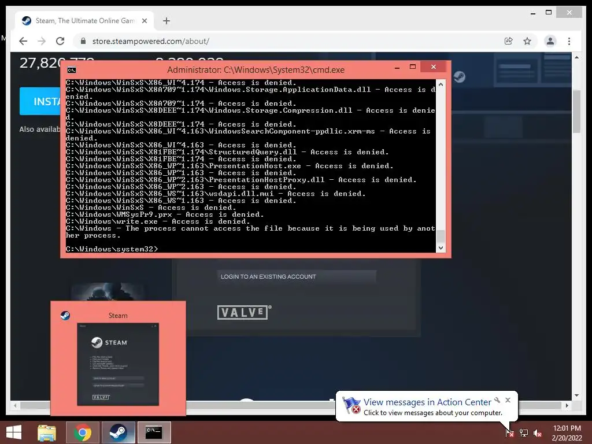Click muted volume tray icon
Screen dimensions: 592x444
click(538, 432)
